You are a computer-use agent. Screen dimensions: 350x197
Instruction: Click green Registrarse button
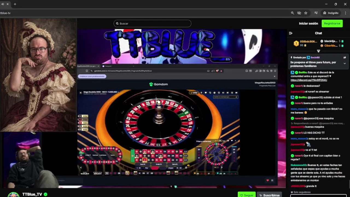coord(332,24)
